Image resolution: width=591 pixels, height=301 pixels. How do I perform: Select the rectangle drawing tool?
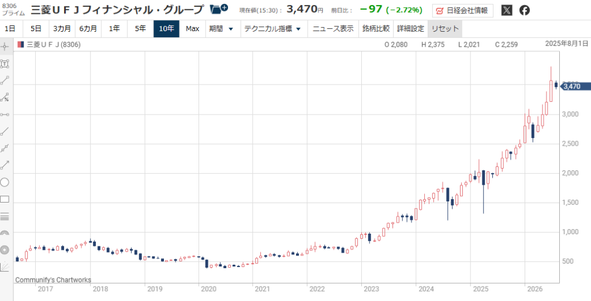5,199
